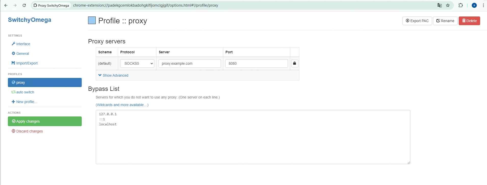Open General settings in sidebar
This screenshot has width=487, height=185.
click(22, 54)
